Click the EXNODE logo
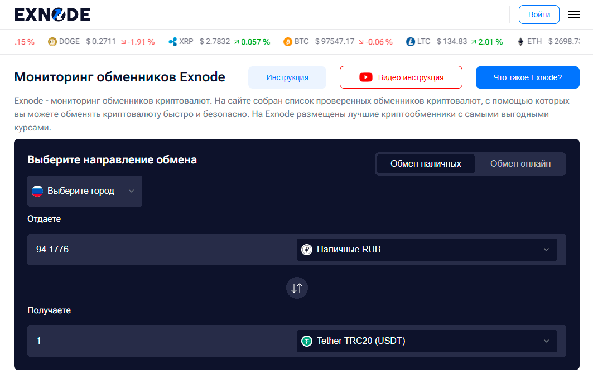The width and height of the screenshot is (593, 379). click(x=53, y=14)
